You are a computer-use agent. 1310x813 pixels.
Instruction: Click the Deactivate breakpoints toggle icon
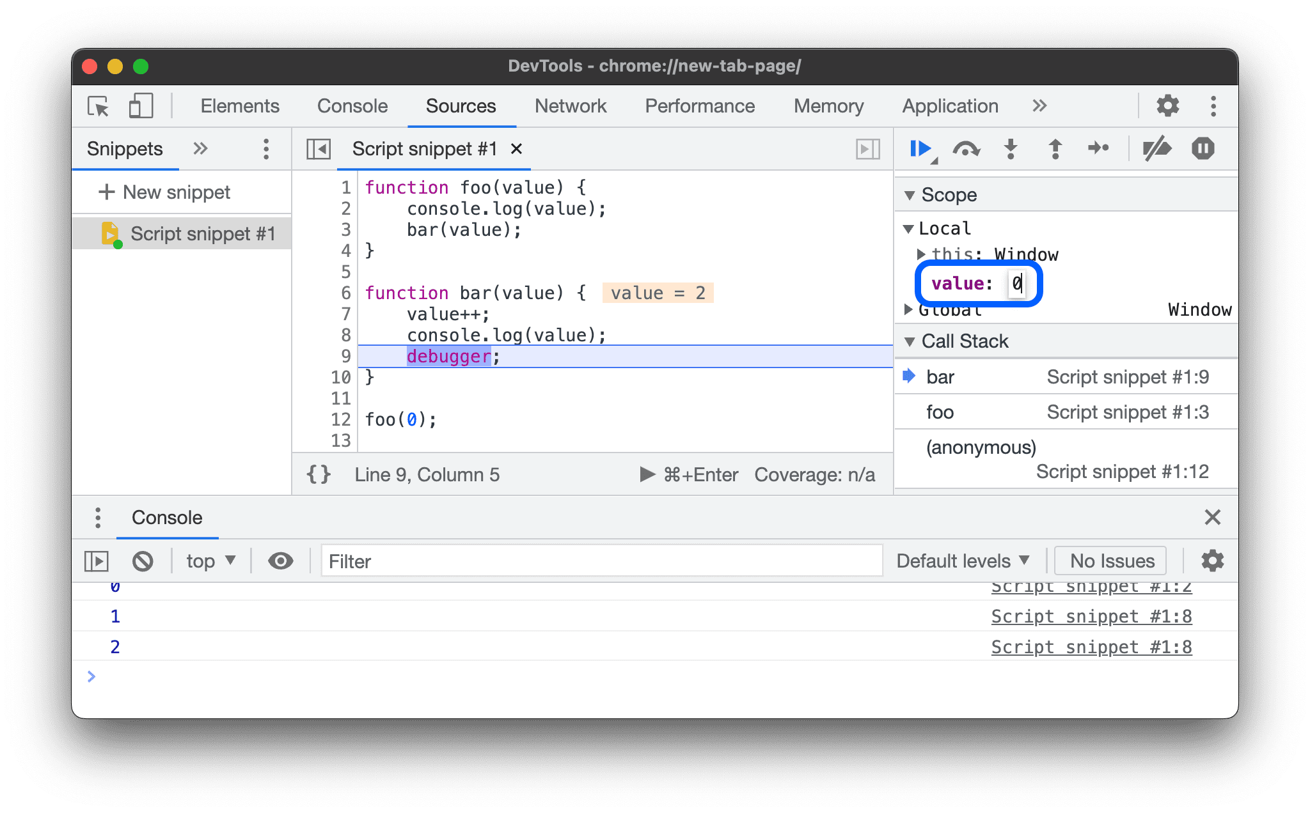[1153, 148]
